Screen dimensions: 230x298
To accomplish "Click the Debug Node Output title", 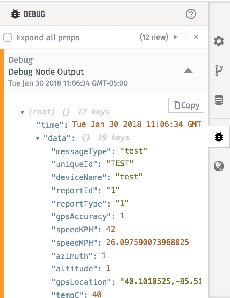I will [46, 72].
